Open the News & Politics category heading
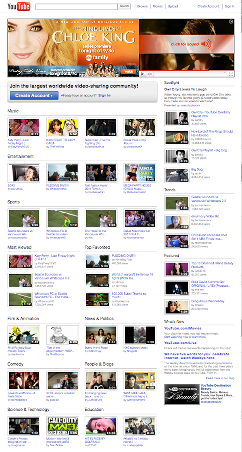 tap(99, 319)
